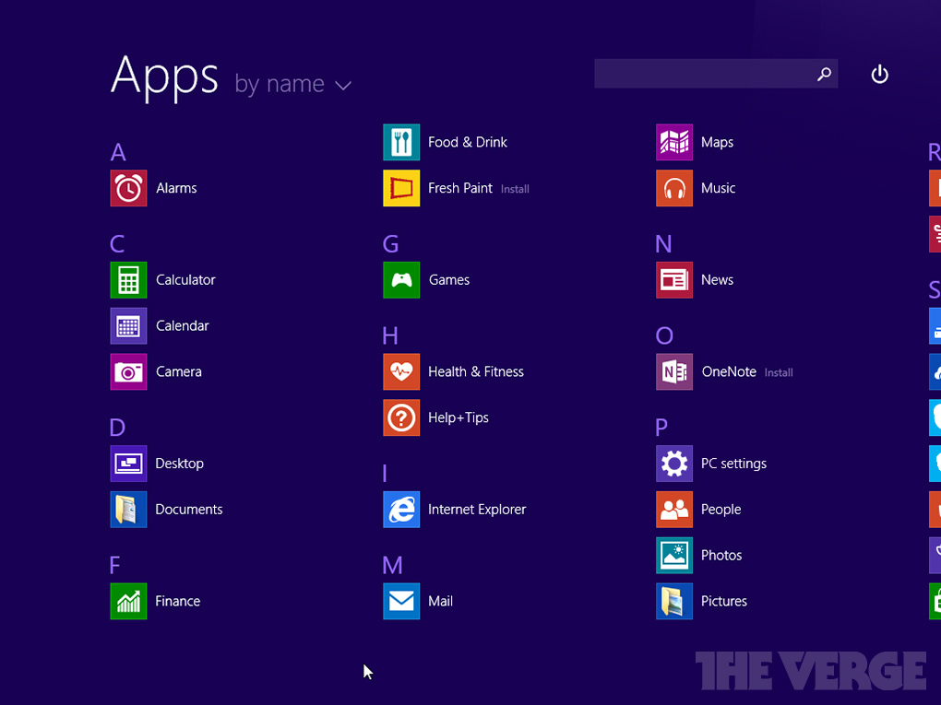Viewport: 941px width, 705px height.
Task: Click the 'Calendar' app name
Action: pos(183,326)
